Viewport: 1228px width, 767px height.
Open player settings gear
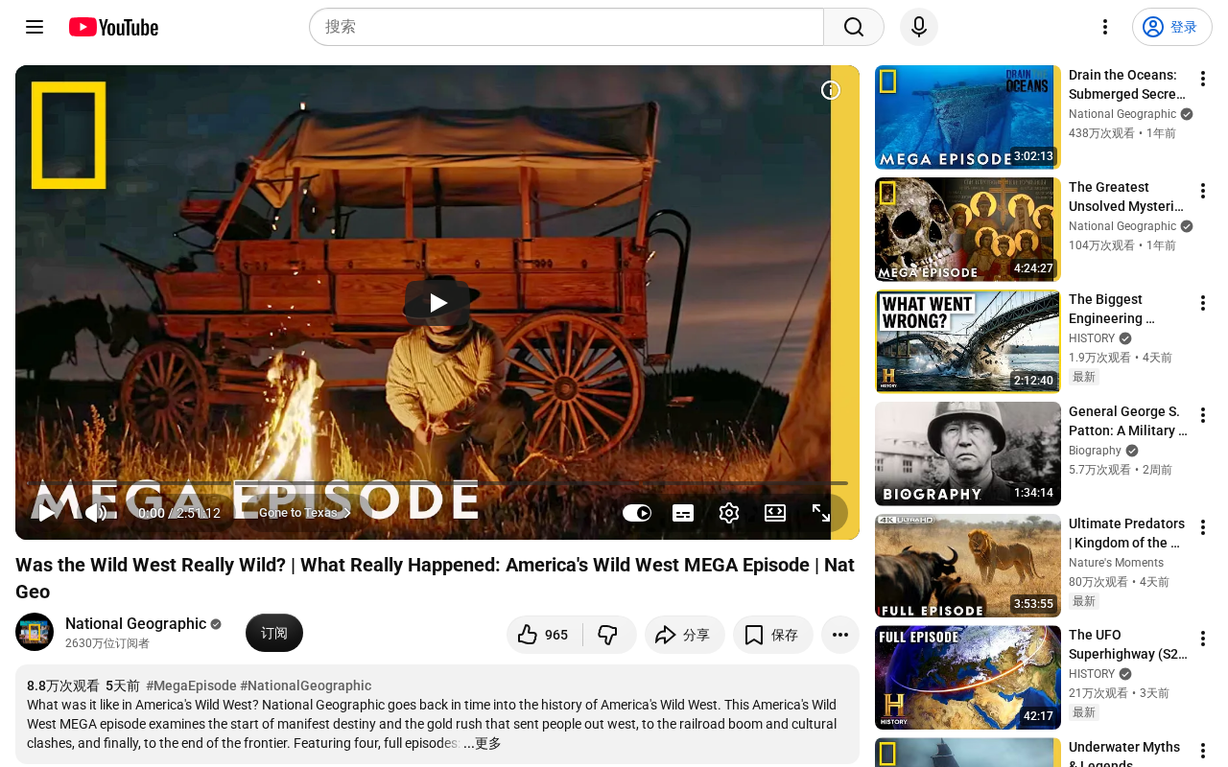point(729,513)
